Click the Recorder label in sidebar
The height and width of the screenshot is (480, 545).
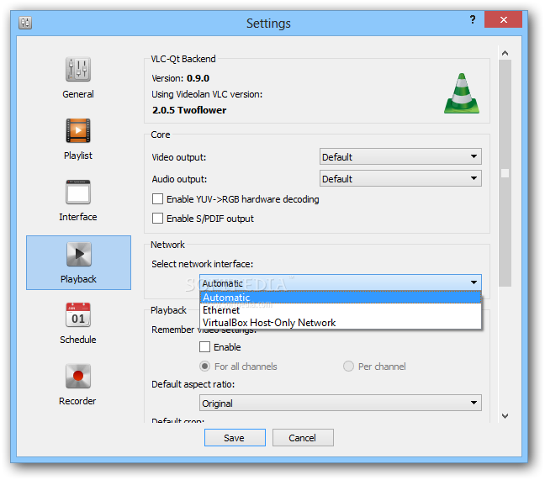pos(77,401)
